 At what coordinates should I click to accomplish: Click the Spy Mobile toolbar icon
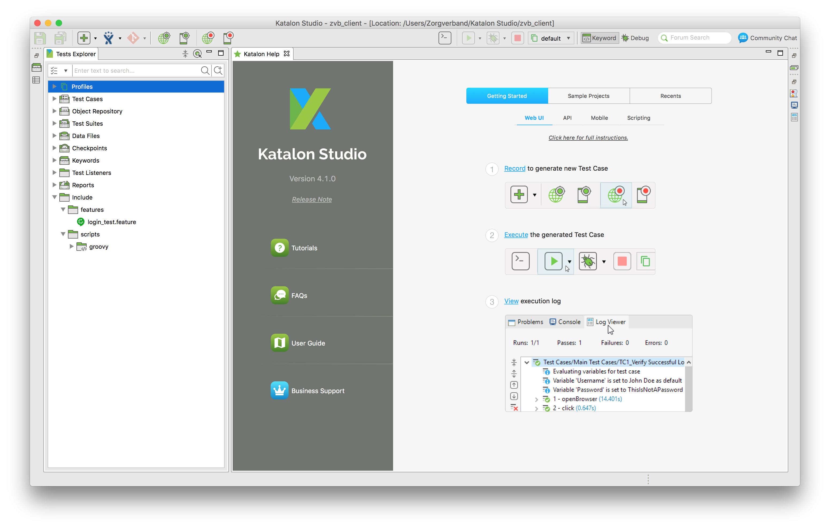[185, 38]
